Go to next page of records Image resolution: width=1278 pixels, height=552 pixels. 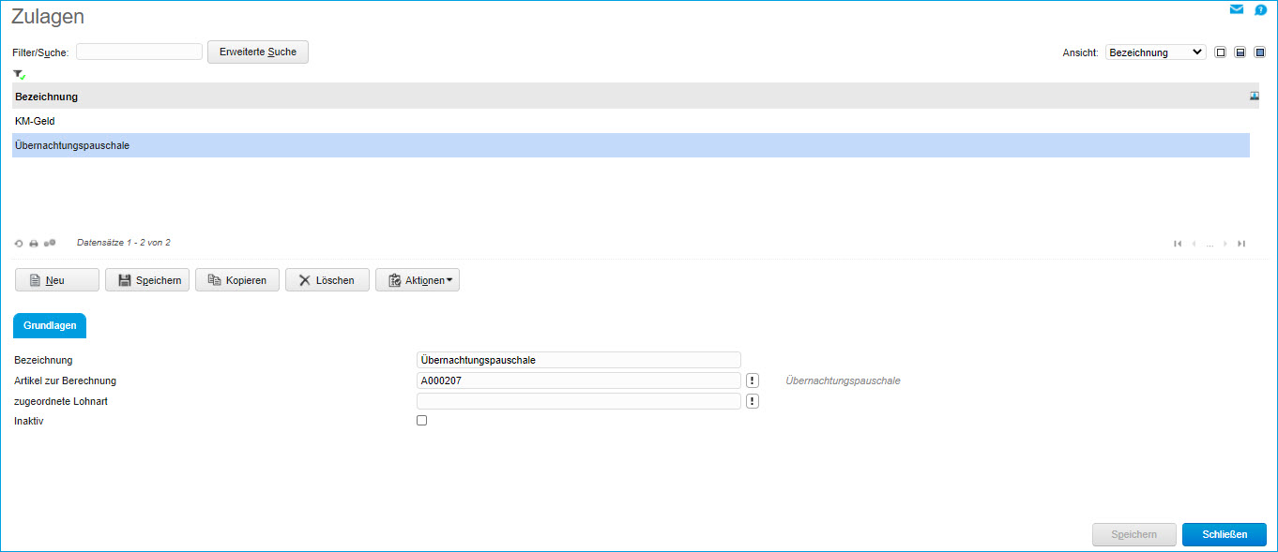[1225, 244]
